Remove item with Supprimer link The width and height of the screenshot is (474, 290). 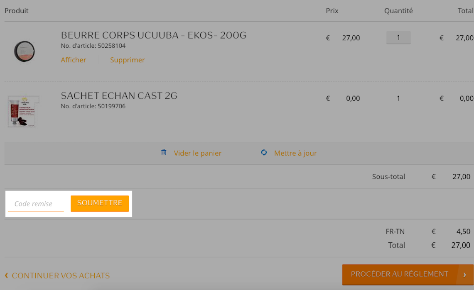[127, 60]
